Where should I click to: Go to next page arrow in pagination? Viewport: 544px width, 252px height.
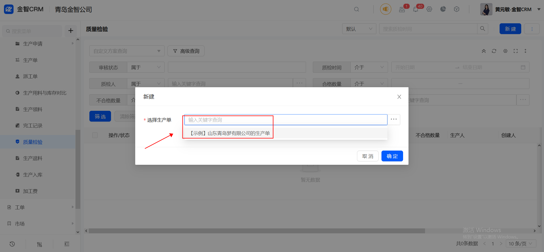pyautogui.click(x=501, y=244)
